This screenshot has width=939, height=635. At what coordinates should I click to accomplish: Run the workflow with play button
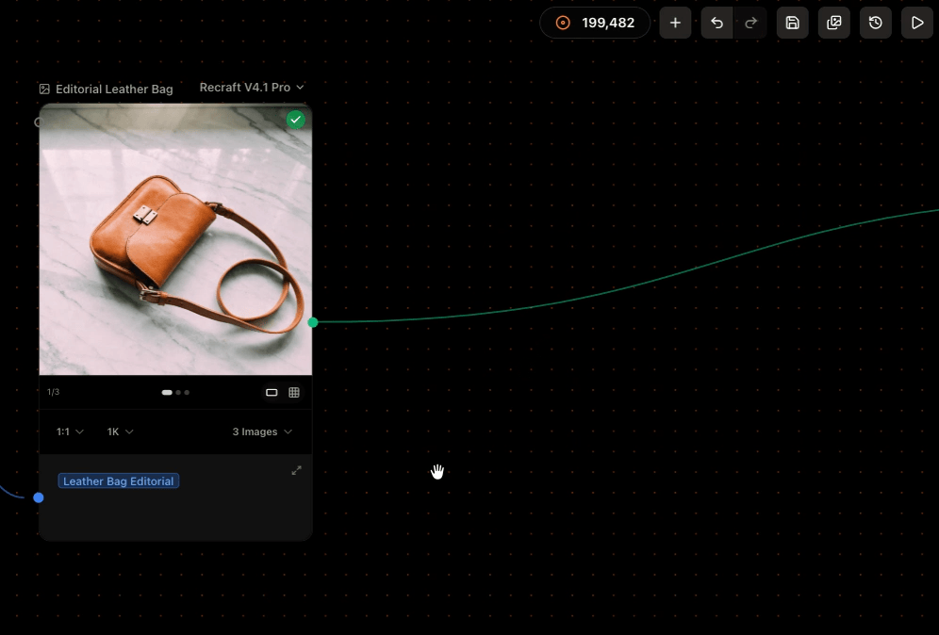(916, 23)
